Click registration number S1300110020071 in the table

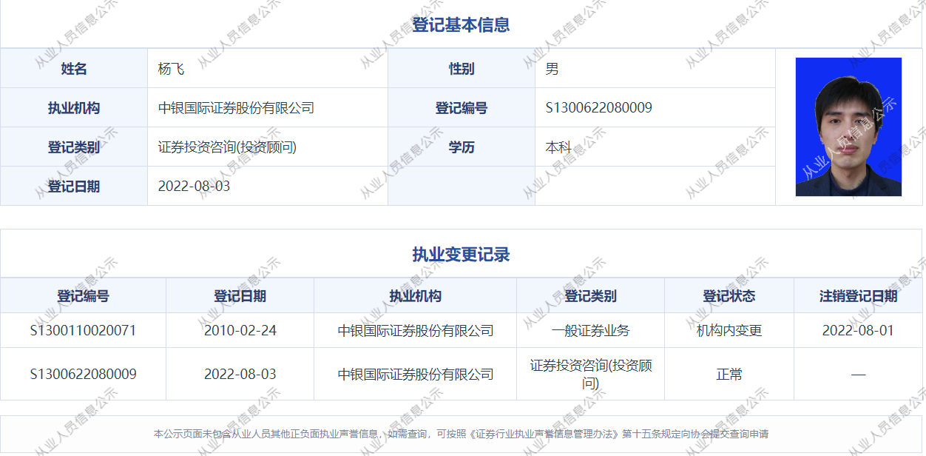click(x=83, y=330)
